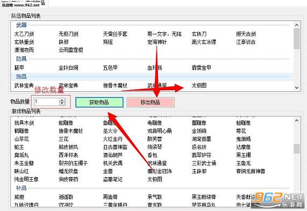307x211 pixels.
Task: Click the 移出物品 button
Action: [151, 102]
